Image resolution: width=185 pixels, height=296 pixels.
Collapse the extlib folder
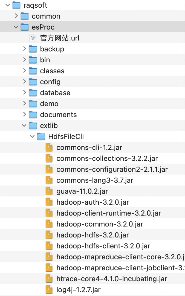(x=24, y=126)
